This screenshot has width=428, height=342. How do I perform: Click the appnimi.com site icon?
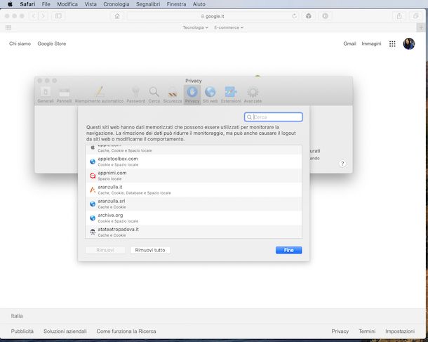coord(93,176)
